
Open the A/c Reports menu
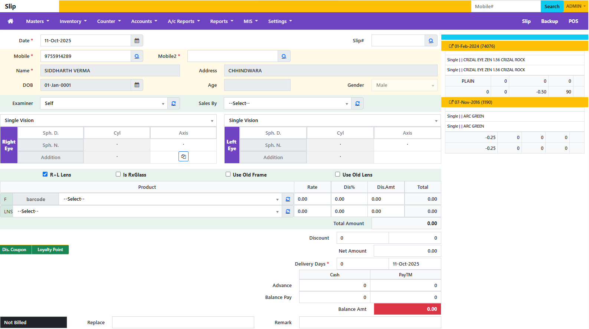184,22
